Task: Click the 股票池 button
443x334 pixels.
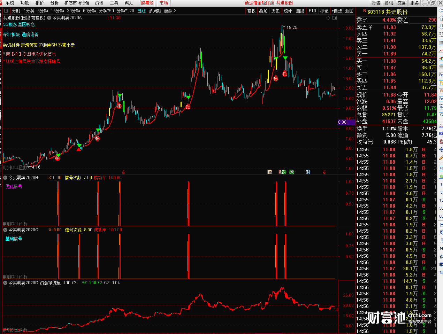Action: point(147,3)
